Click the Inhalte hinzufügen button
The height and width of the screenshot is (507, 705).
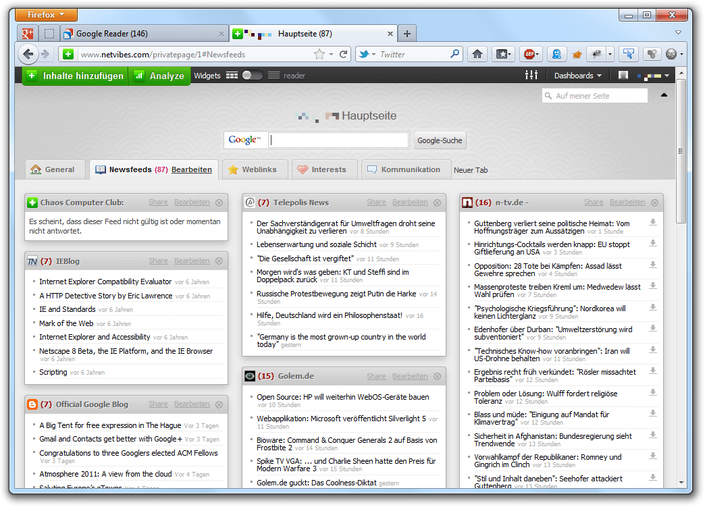click(75, 76)
